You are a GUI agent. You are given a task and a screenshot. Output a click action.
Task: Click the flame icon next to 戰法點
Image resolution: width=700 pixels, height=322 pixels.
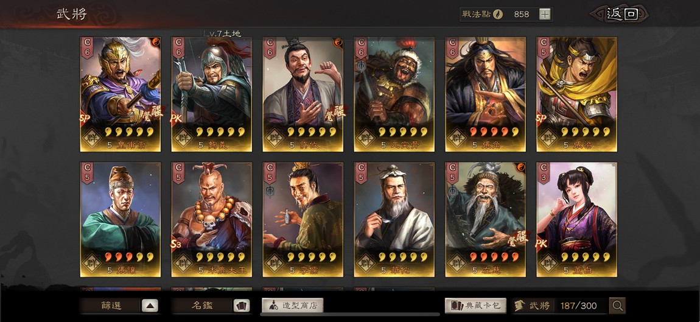tap(498, 14)
